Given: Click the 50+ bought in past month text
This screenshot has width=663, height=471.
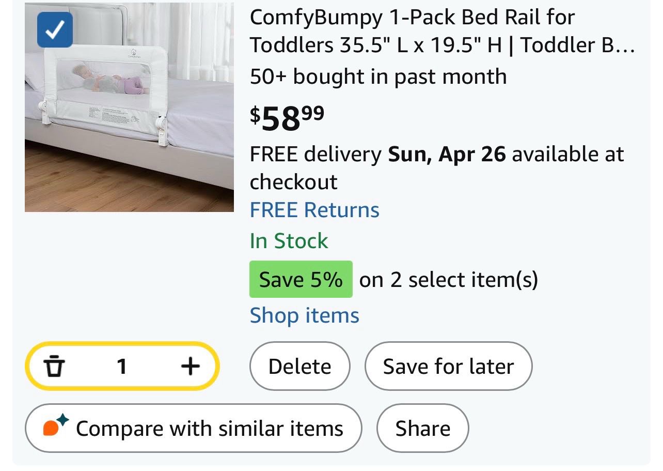Looking at the screenshot, I should [378, 77].
